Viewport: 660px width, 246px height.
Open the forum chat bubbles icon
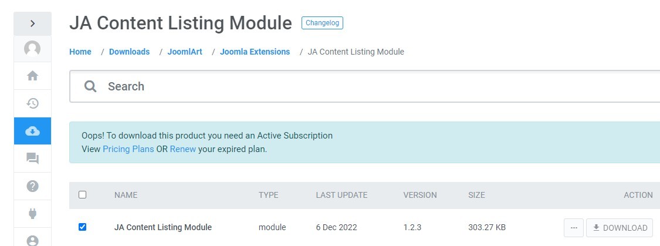(33, 159)
